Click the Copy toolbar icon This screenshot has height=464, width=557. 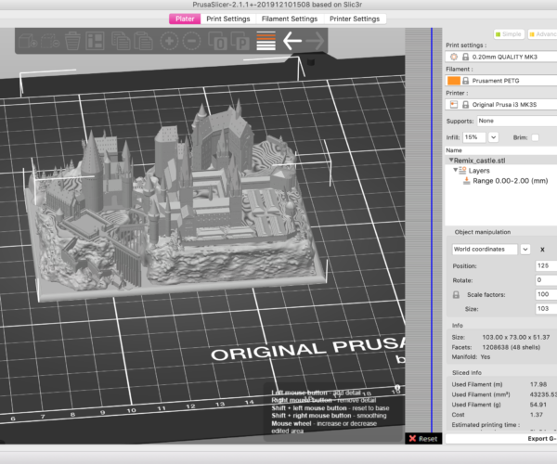(121, 41)
